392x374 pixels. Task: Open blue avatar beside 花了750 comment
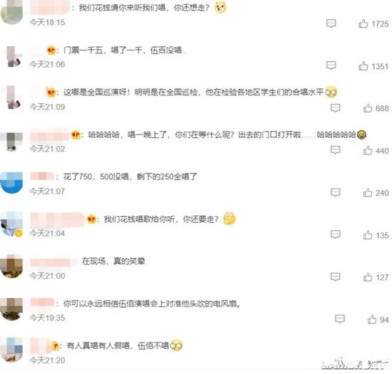pos(11,183)
